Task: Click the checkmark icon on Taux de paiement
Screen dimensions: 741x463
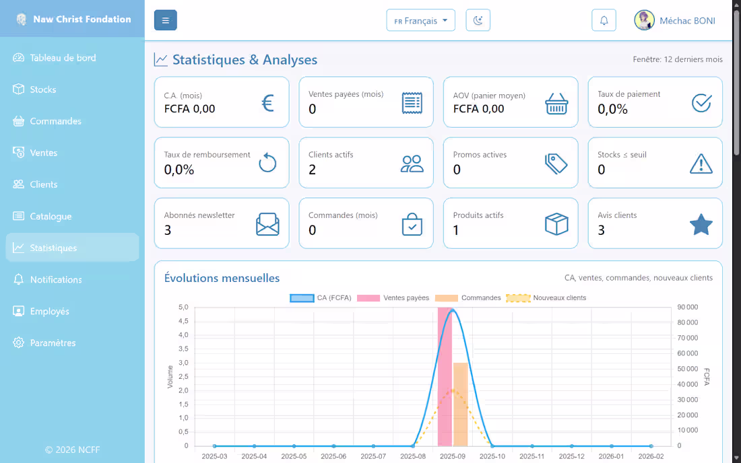Action: (x=701, y=103)
